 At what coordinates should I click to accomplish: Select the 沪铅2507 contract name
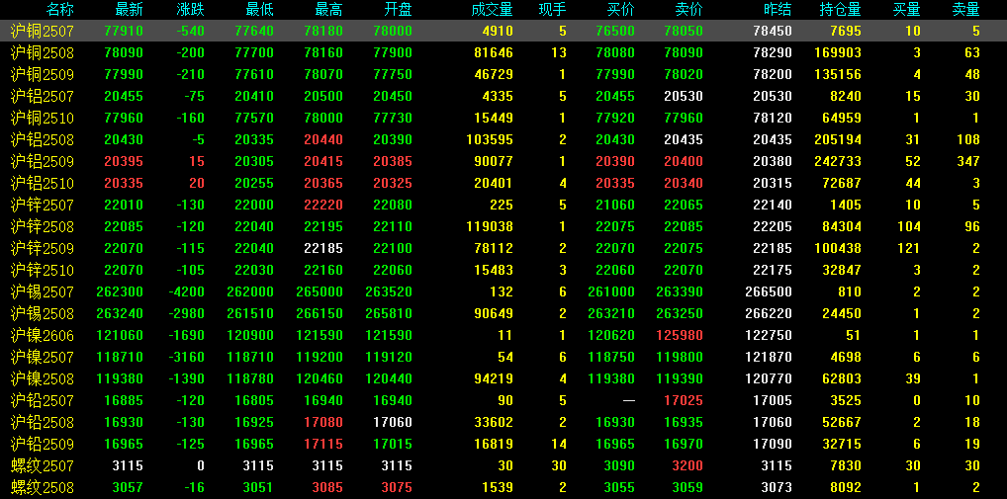pos(43,401)
